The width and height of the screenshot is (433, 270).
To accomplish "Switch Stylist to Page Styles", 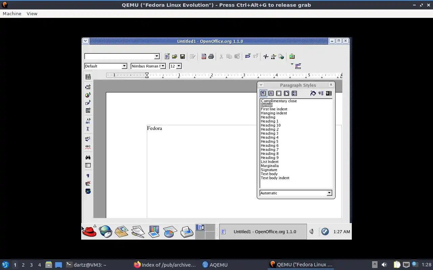I will pyautogui.click(x=287, y=93).
